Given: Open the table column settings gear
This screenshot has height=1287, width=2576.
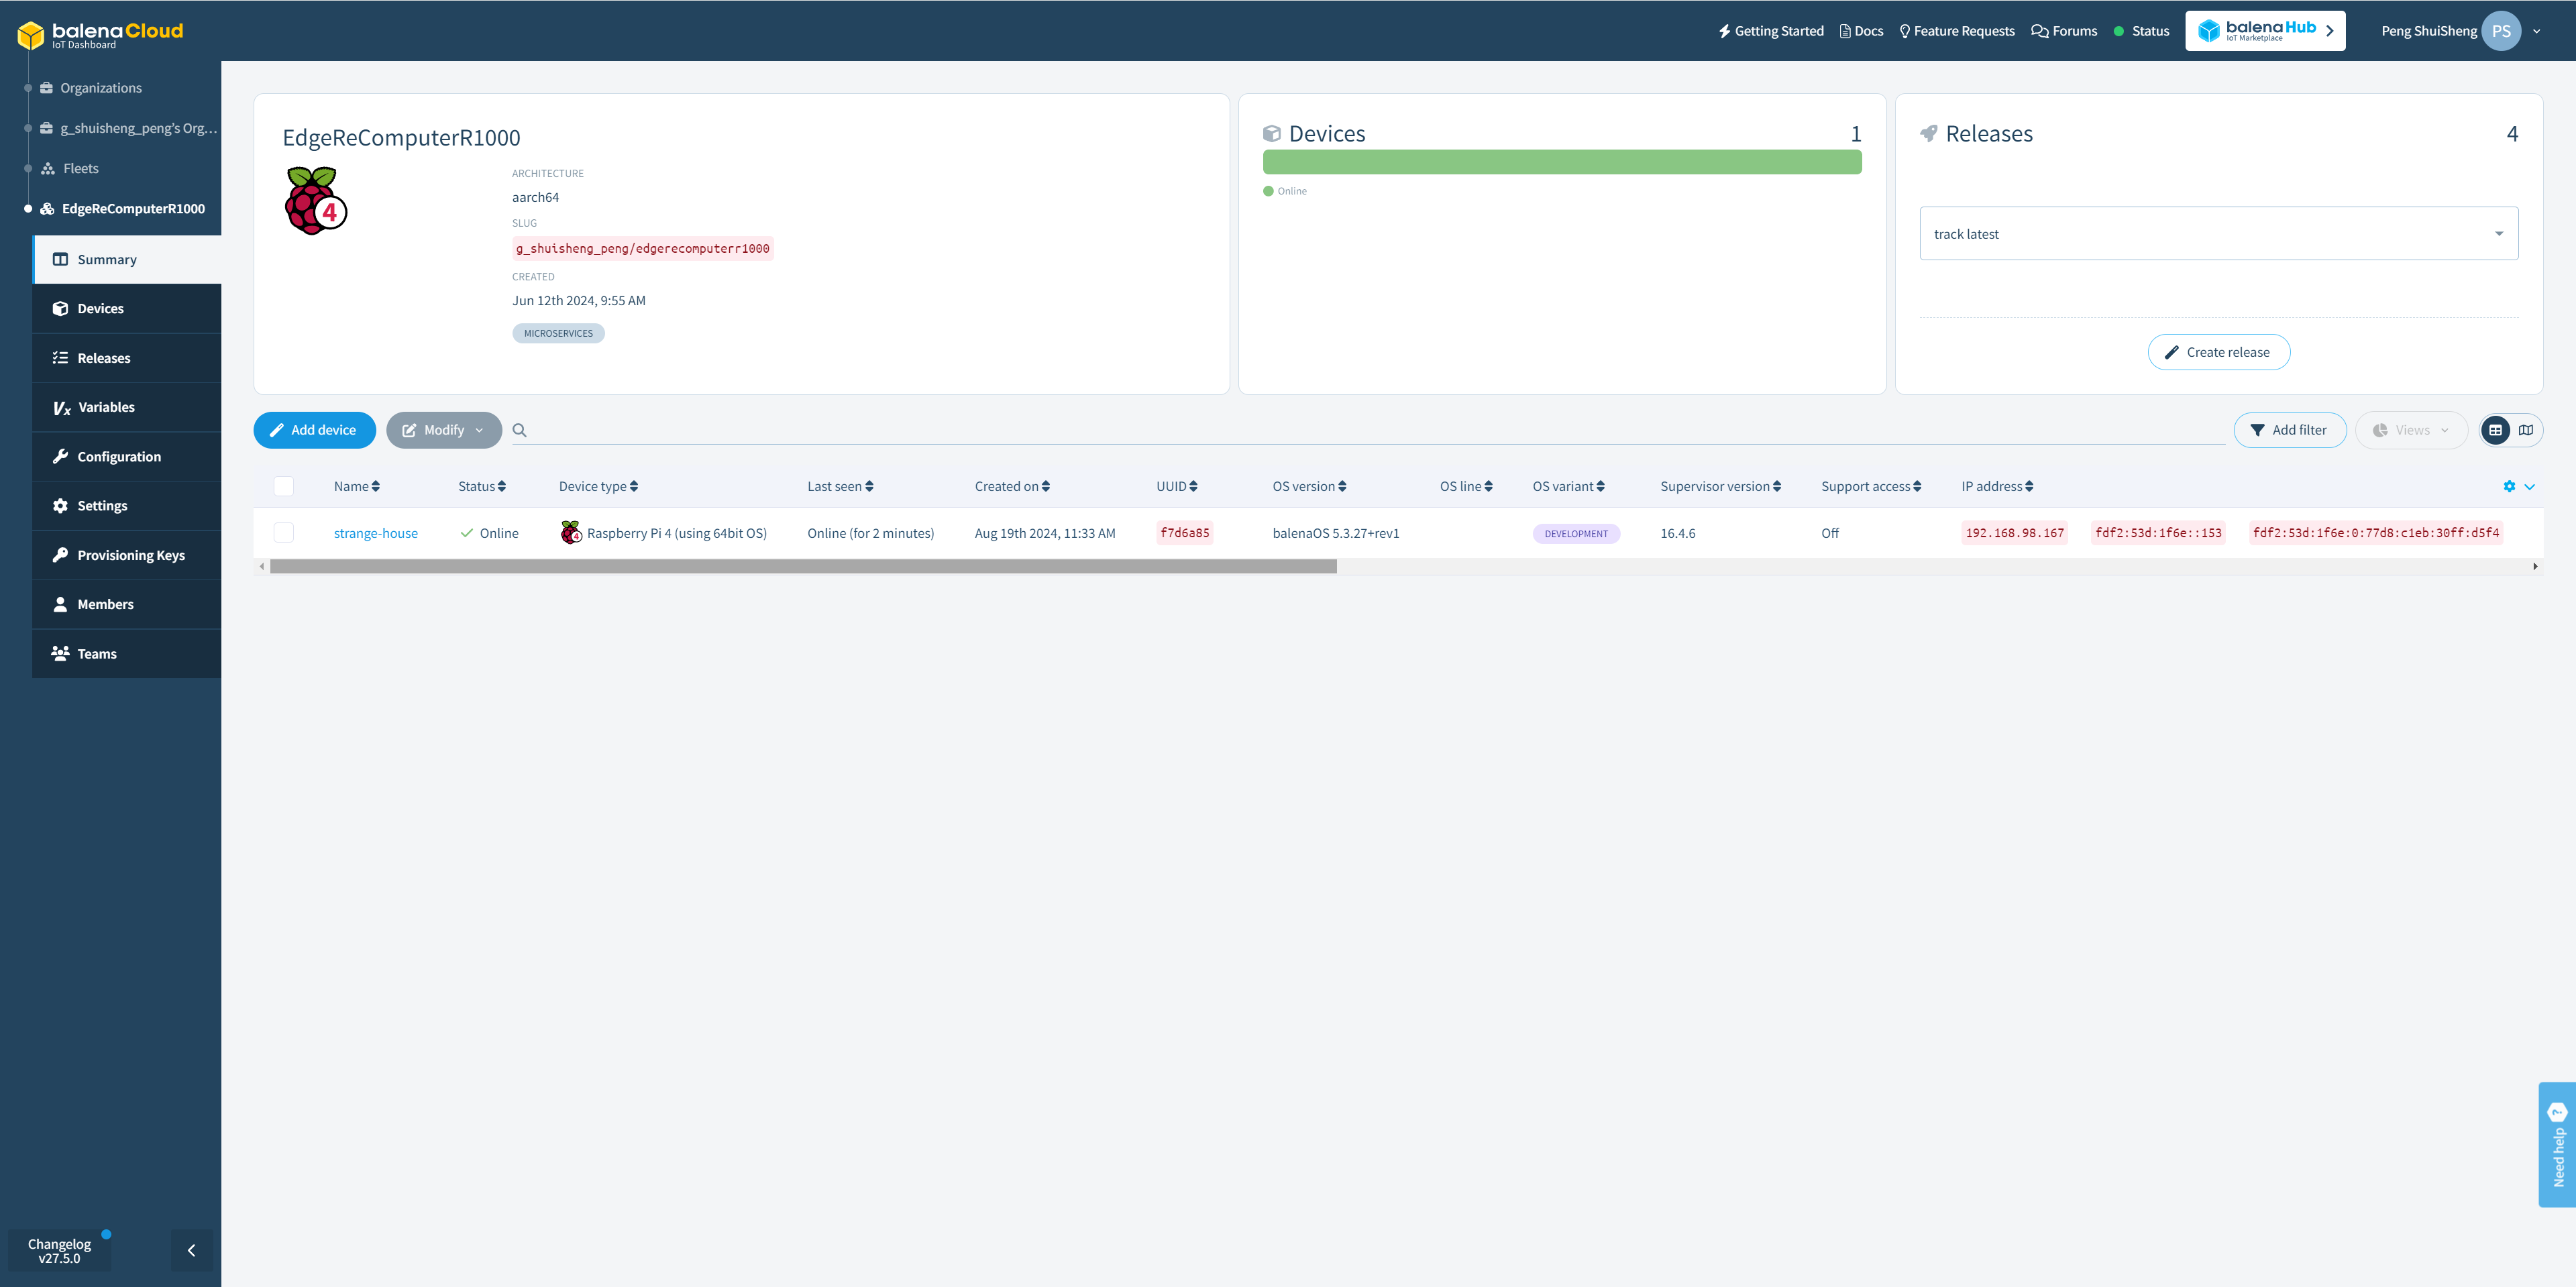Looking at the screenshot, I should 2509,486.
